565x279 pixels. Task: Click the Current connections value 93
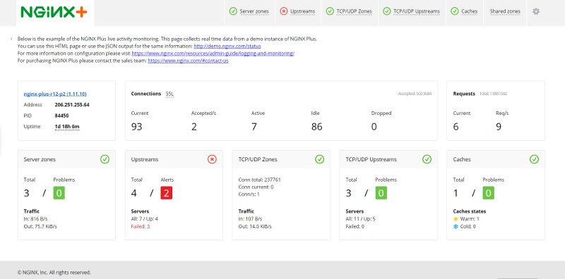[x=136, y=127]
